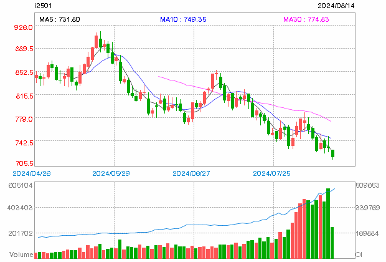Click the 2024/04/26 date axis label
386x262 pixels.
(x=32, y=173)
